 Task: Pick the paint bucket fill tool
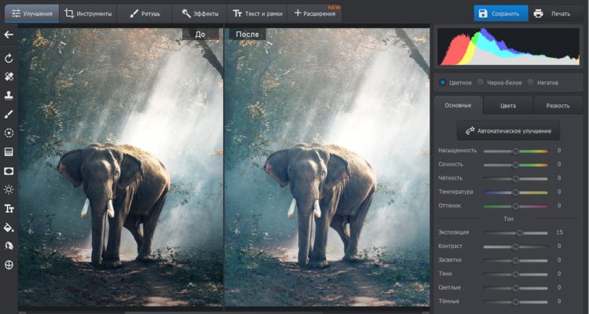click(x=9, y=228)
